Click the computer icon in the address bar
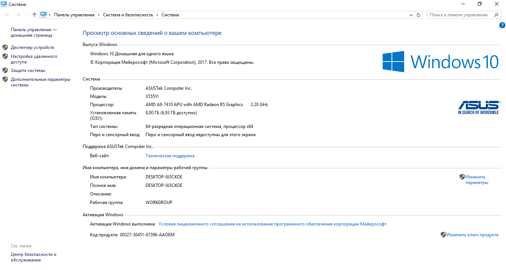 tap(43, 15)
